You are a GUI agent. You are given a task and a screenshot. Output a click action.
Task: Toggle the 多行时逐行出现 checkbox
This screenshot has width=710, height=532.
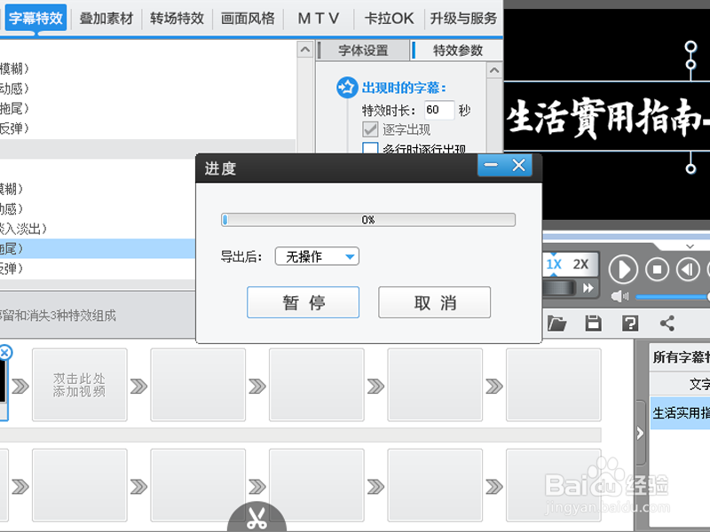[x=370, y=148]
